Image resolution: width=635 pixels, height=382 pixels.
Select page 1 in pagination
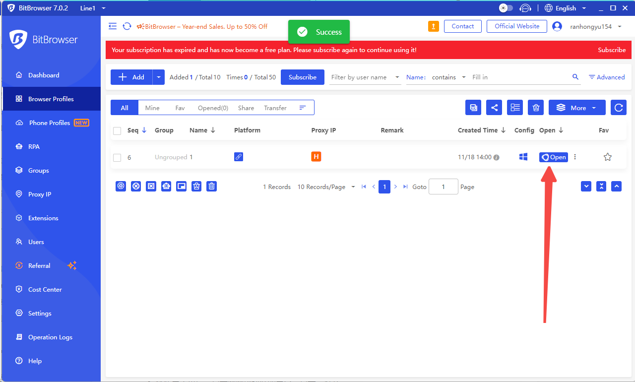click(x=384, y=187)
